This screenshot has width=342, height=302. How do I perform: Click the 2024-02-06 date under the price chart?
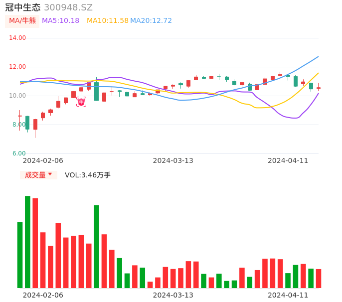point(43,160)
